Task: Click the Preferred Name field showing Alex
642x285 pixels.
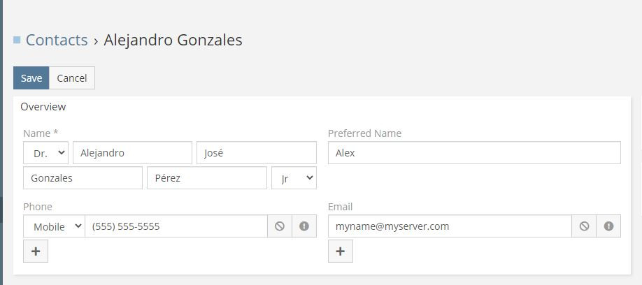Action: [x=474, y=153]
